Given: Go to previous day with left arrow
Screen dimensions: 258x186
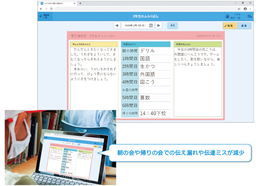Looking at the screenshot, I should 117,26.
